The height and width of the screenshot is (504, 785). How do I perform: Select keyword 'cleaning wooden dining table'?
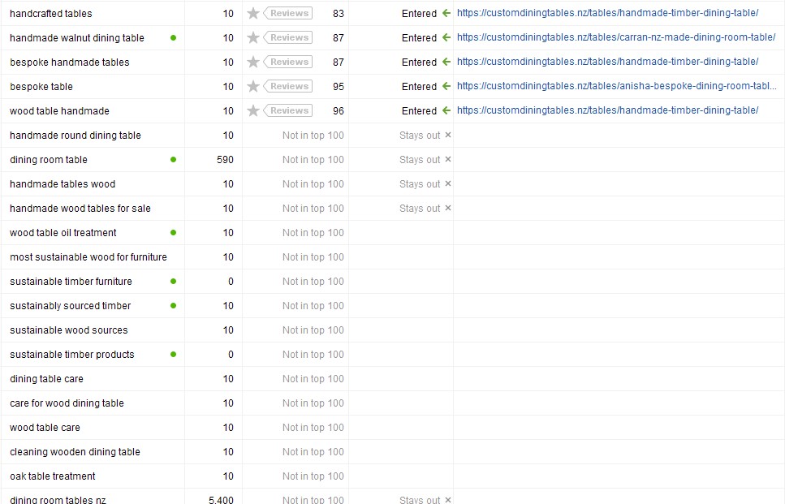pos(75,452)
